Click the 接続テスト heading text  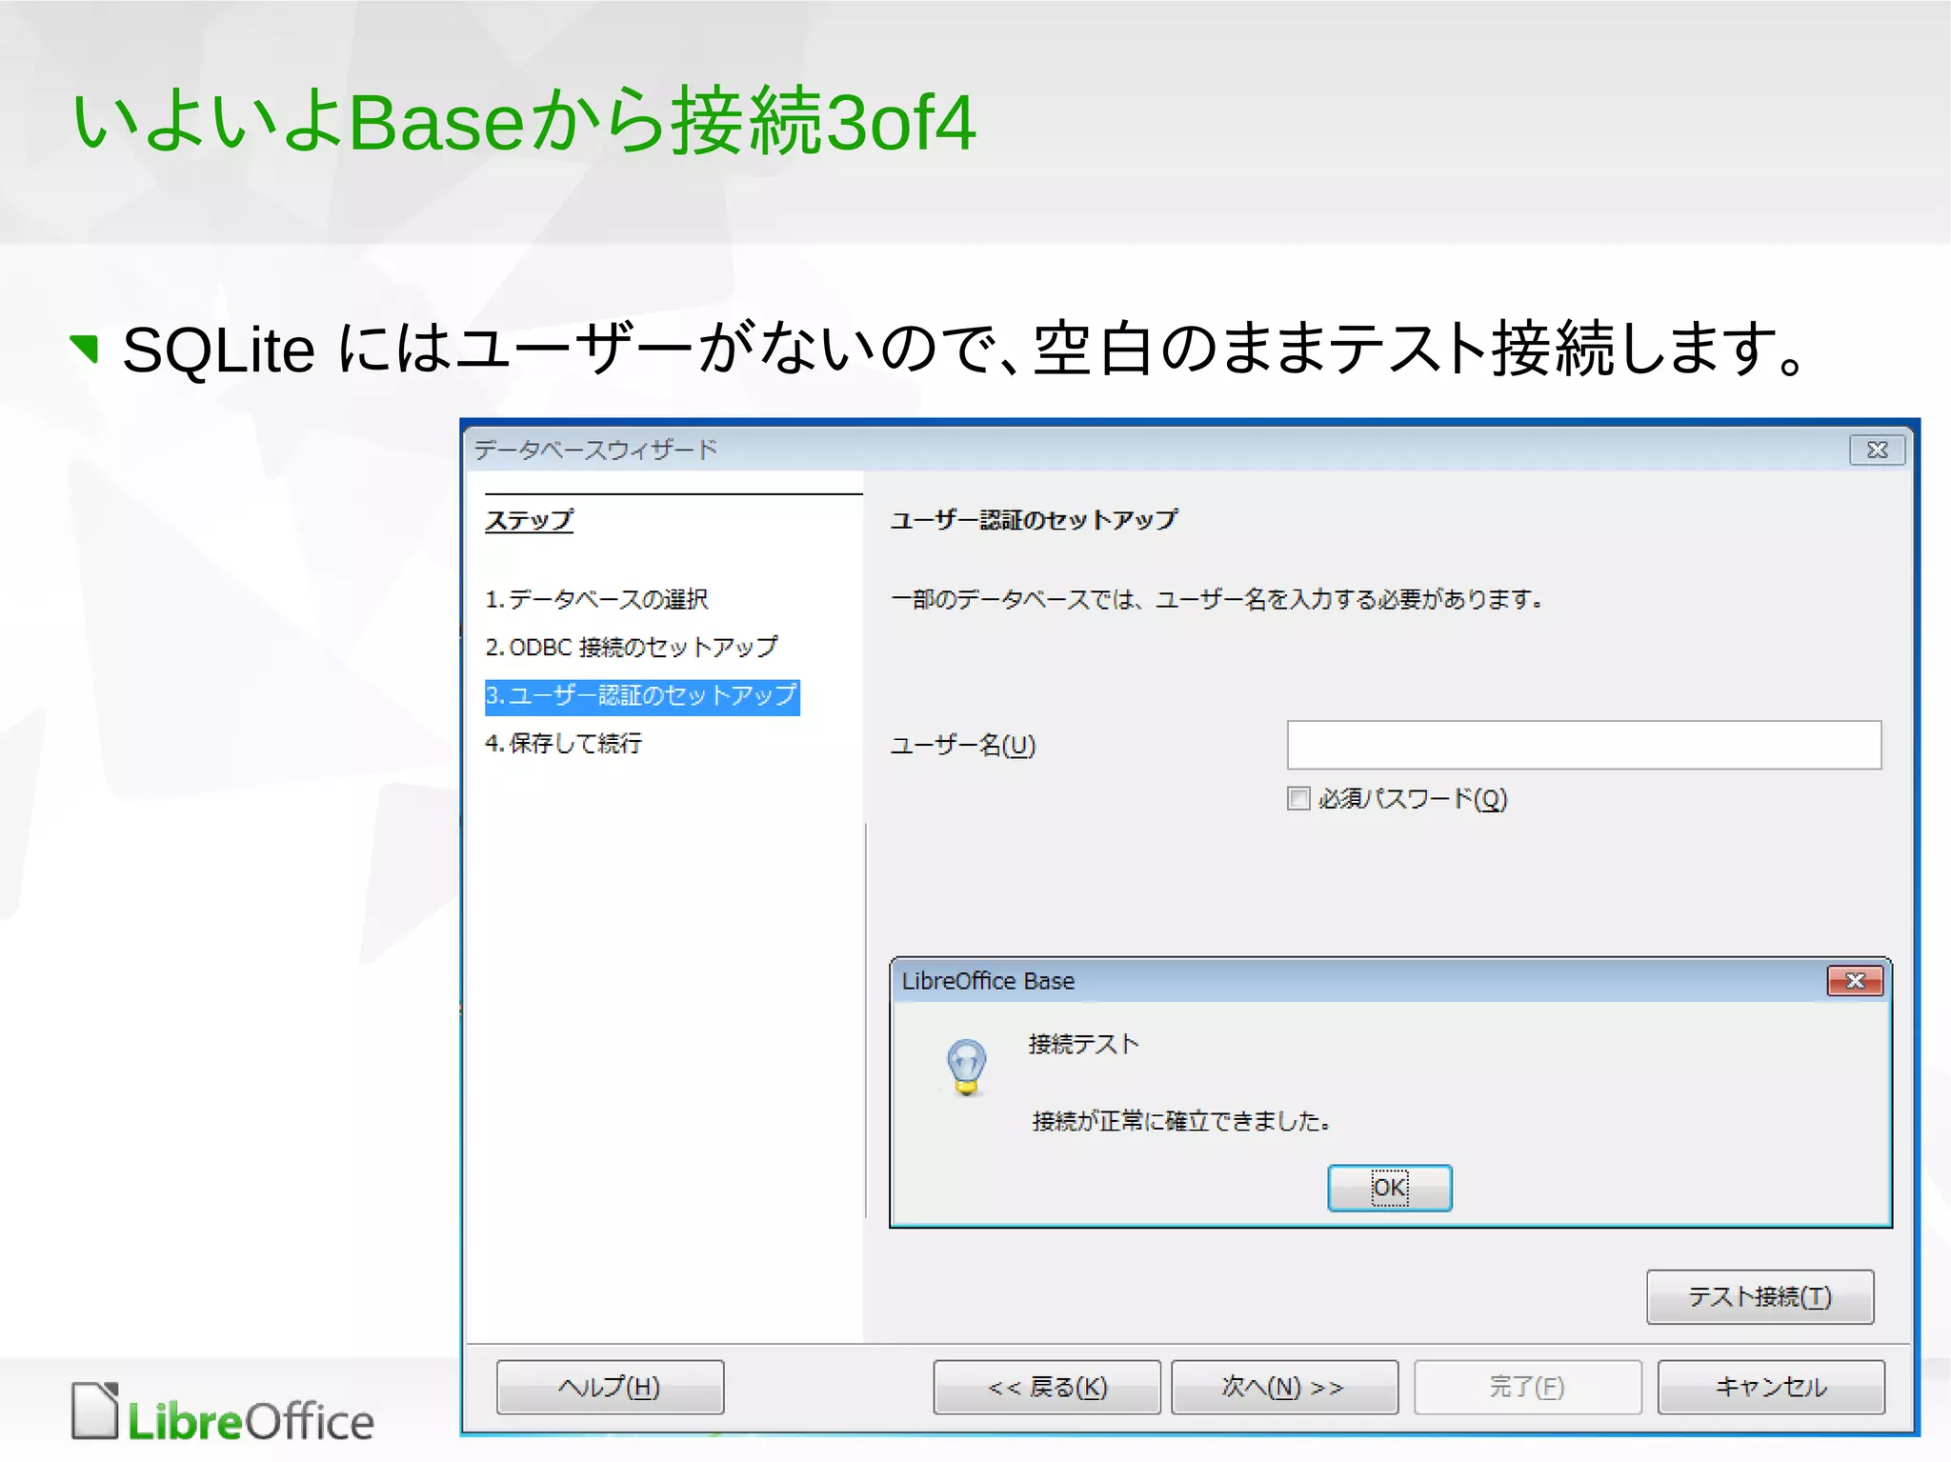pyautogui.click(x=1084, y=1044)
